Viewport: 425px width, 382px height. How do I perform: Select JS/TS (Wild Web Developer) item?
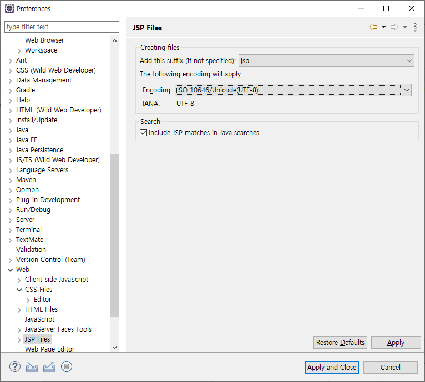tap(58, 160)
